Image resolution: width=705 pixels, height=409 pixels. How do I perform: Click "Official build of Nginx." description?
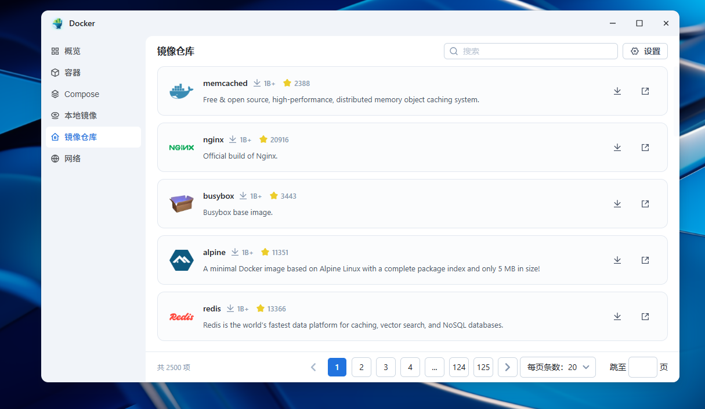tap(240, 156)
